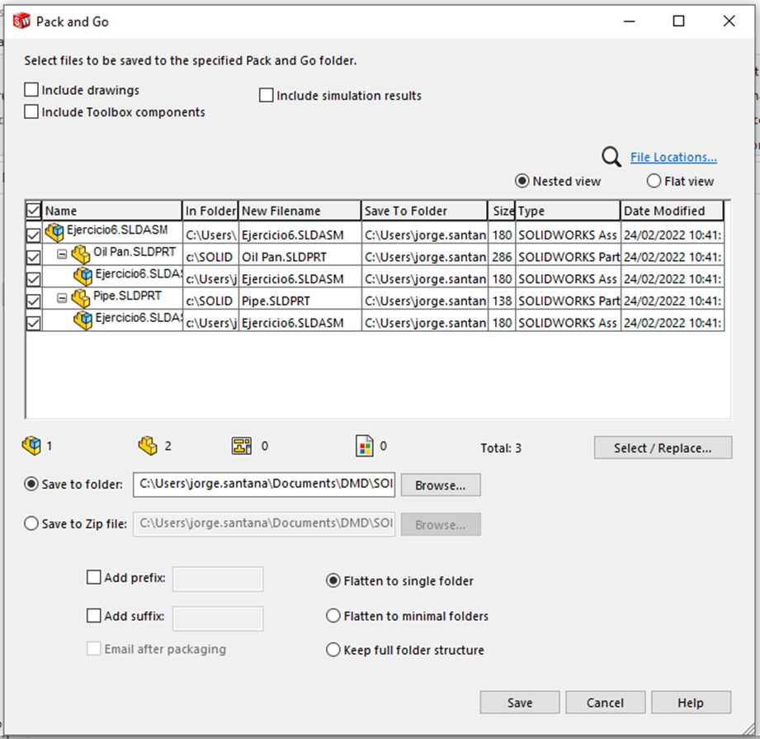
Task: Click the Type column header
Action: tap(568, 211)
